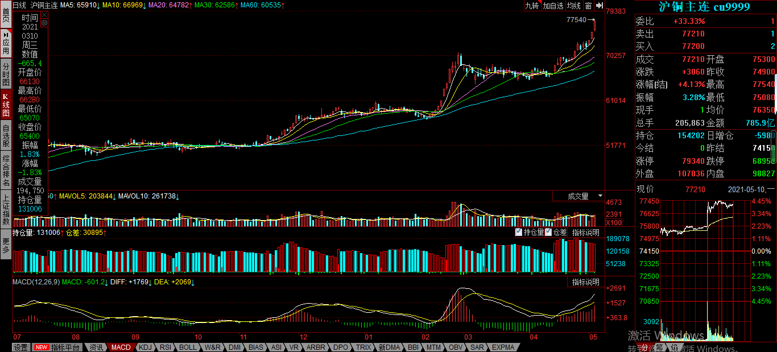Image resolution: width=777 pixels, height=352 pixels.
Task: Select the 新DMA indicator tab
Action: (x=389, y=347)
